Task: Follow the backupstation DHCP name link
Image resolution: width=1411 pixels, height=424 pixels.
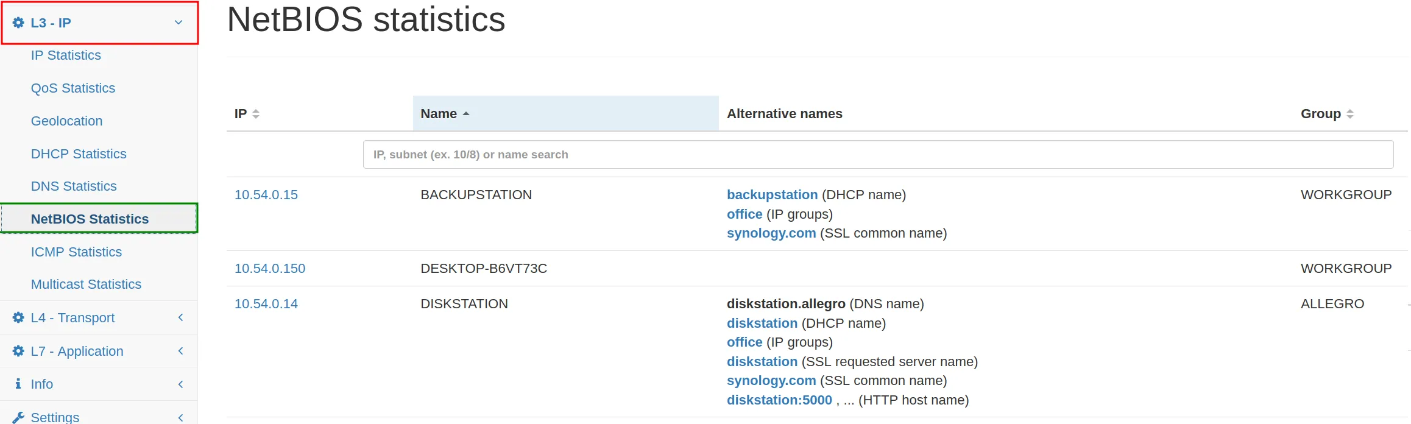Action: coord(772,195)
